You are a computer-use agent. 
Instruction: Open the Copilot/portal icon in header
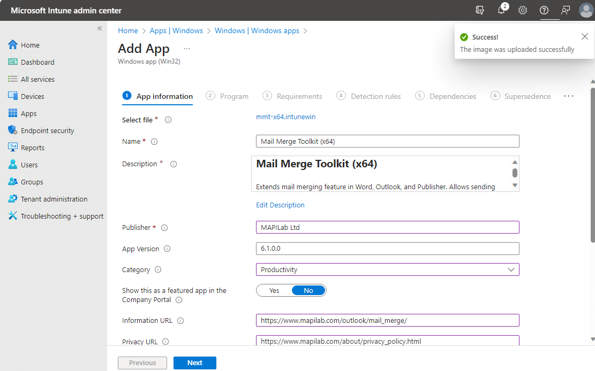pyautogui.click(x=480, y=10)
